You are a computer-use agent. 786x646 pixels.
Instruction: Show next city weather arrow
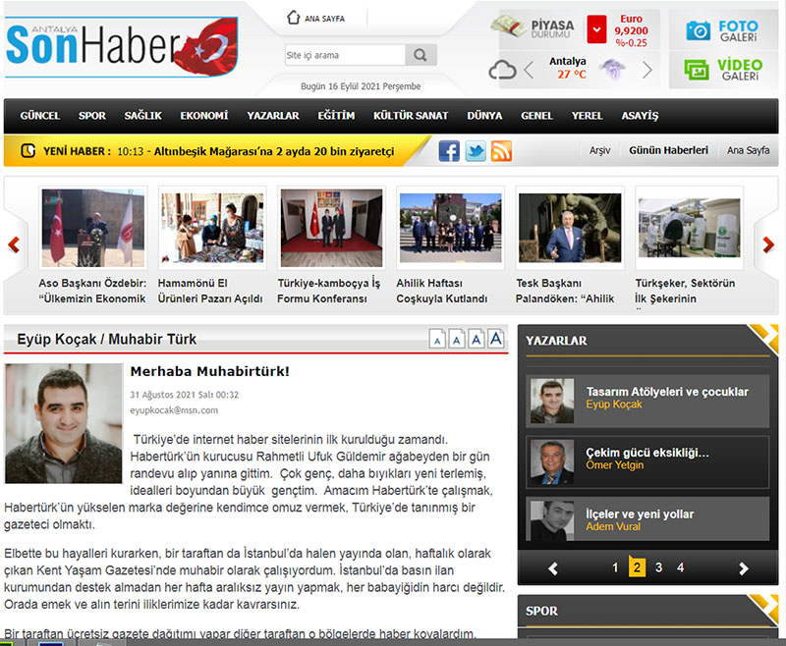point(647,70)
